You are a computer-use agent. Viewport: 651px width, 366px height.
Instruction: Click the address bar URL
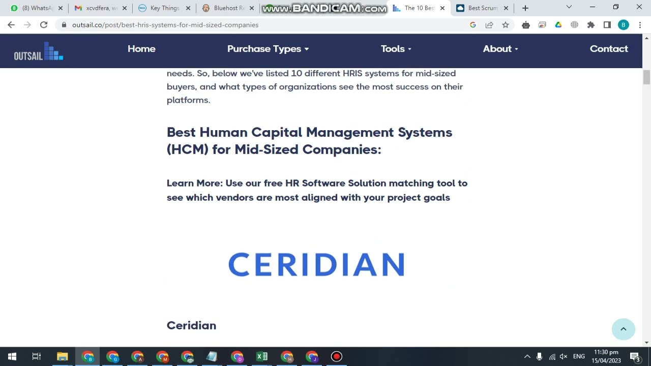click(165, 25)
